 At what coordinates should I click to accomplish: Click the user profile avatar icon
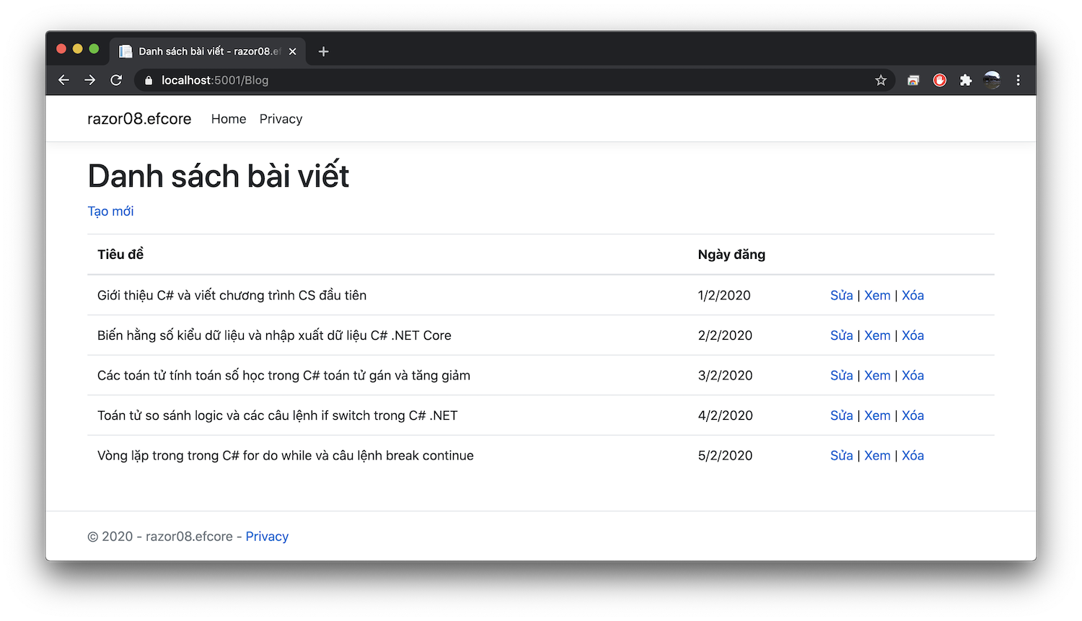(x=992, y=80)
